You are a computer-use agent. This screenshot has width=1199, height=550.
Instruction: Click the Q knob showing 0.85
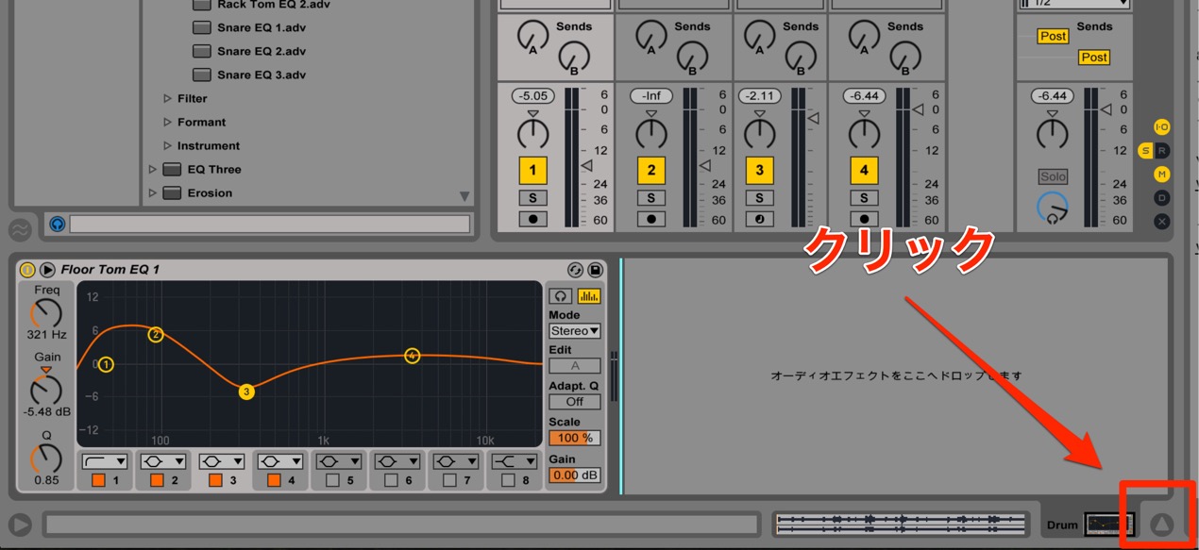(x=45, y=458)
